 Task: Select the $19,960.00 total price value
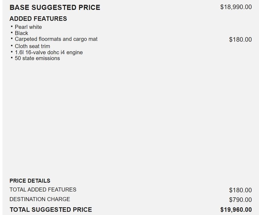coord(236,210)
